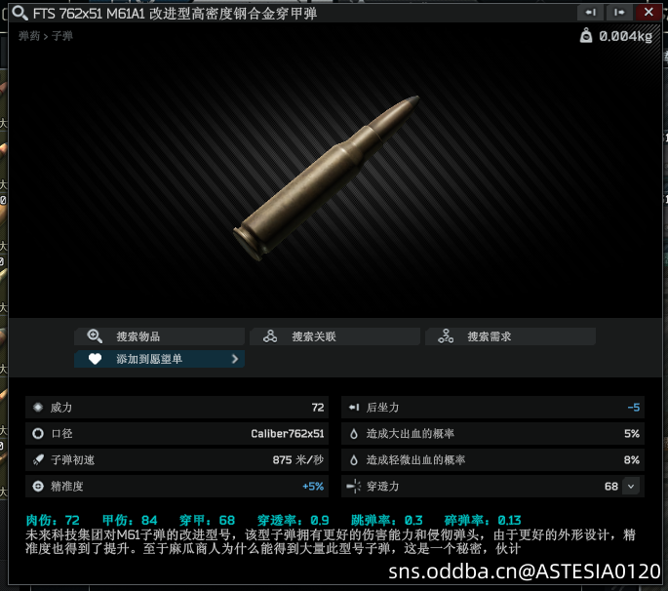Click 搜索物品 button
668x591 pixels.
[159, 336]
